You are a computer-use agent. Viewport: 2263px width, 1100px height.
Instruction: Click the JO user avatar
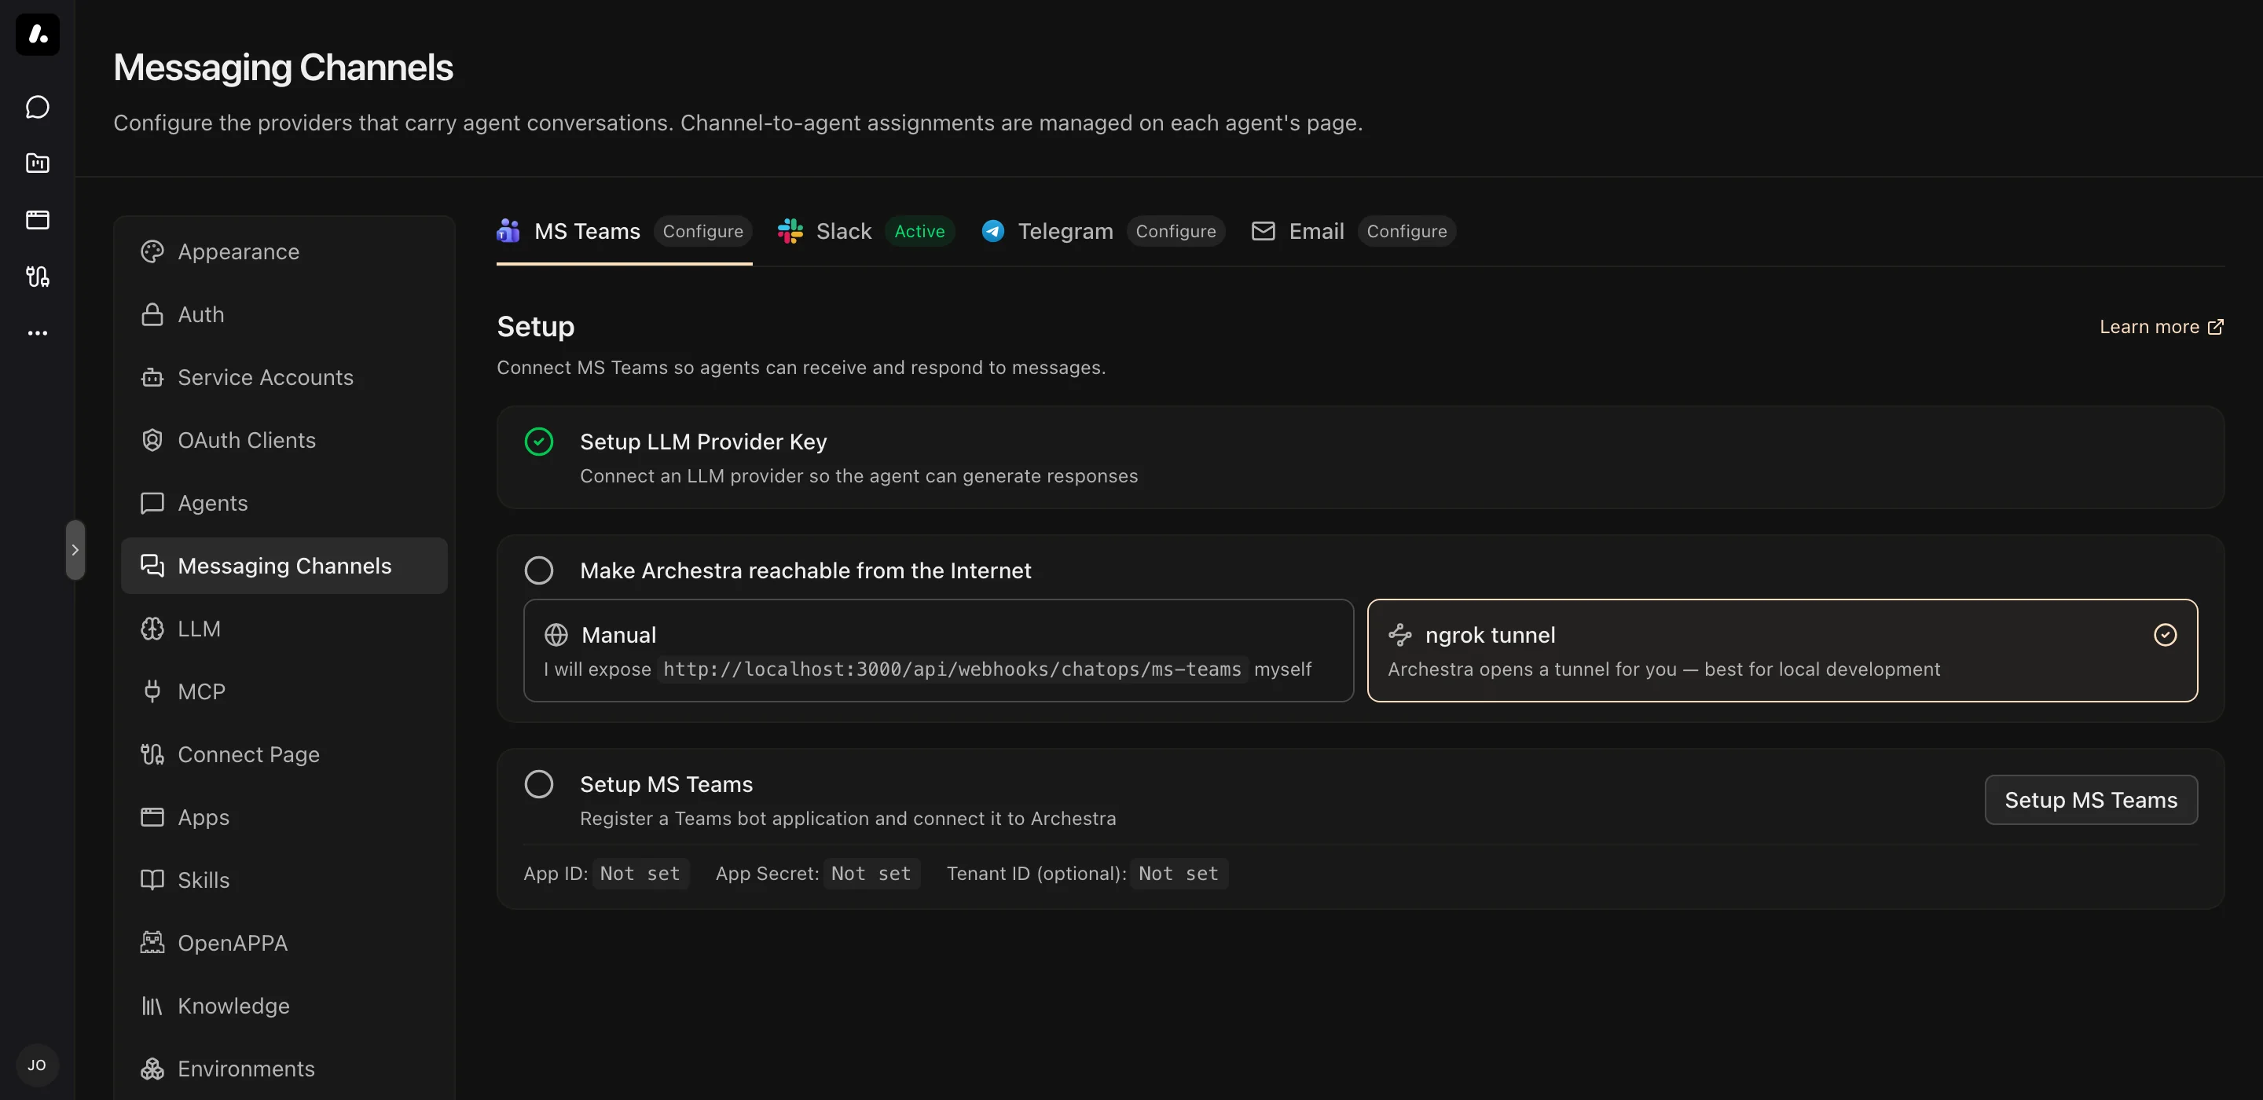point(37,1065)
